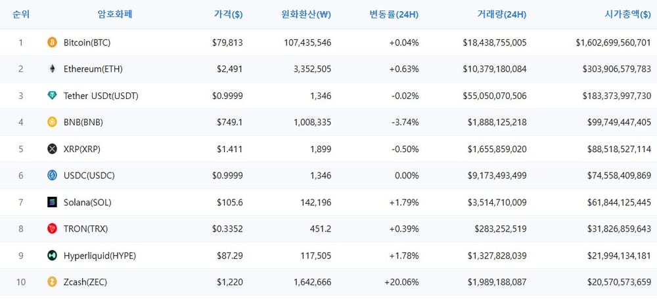Click the USDC blue coin icon
This screenshot has height=301, width=657.
(52, 176)
